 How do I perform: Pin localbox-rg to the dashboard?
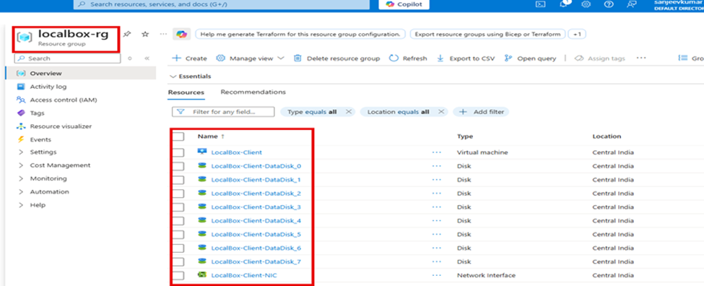coord(127,34)
